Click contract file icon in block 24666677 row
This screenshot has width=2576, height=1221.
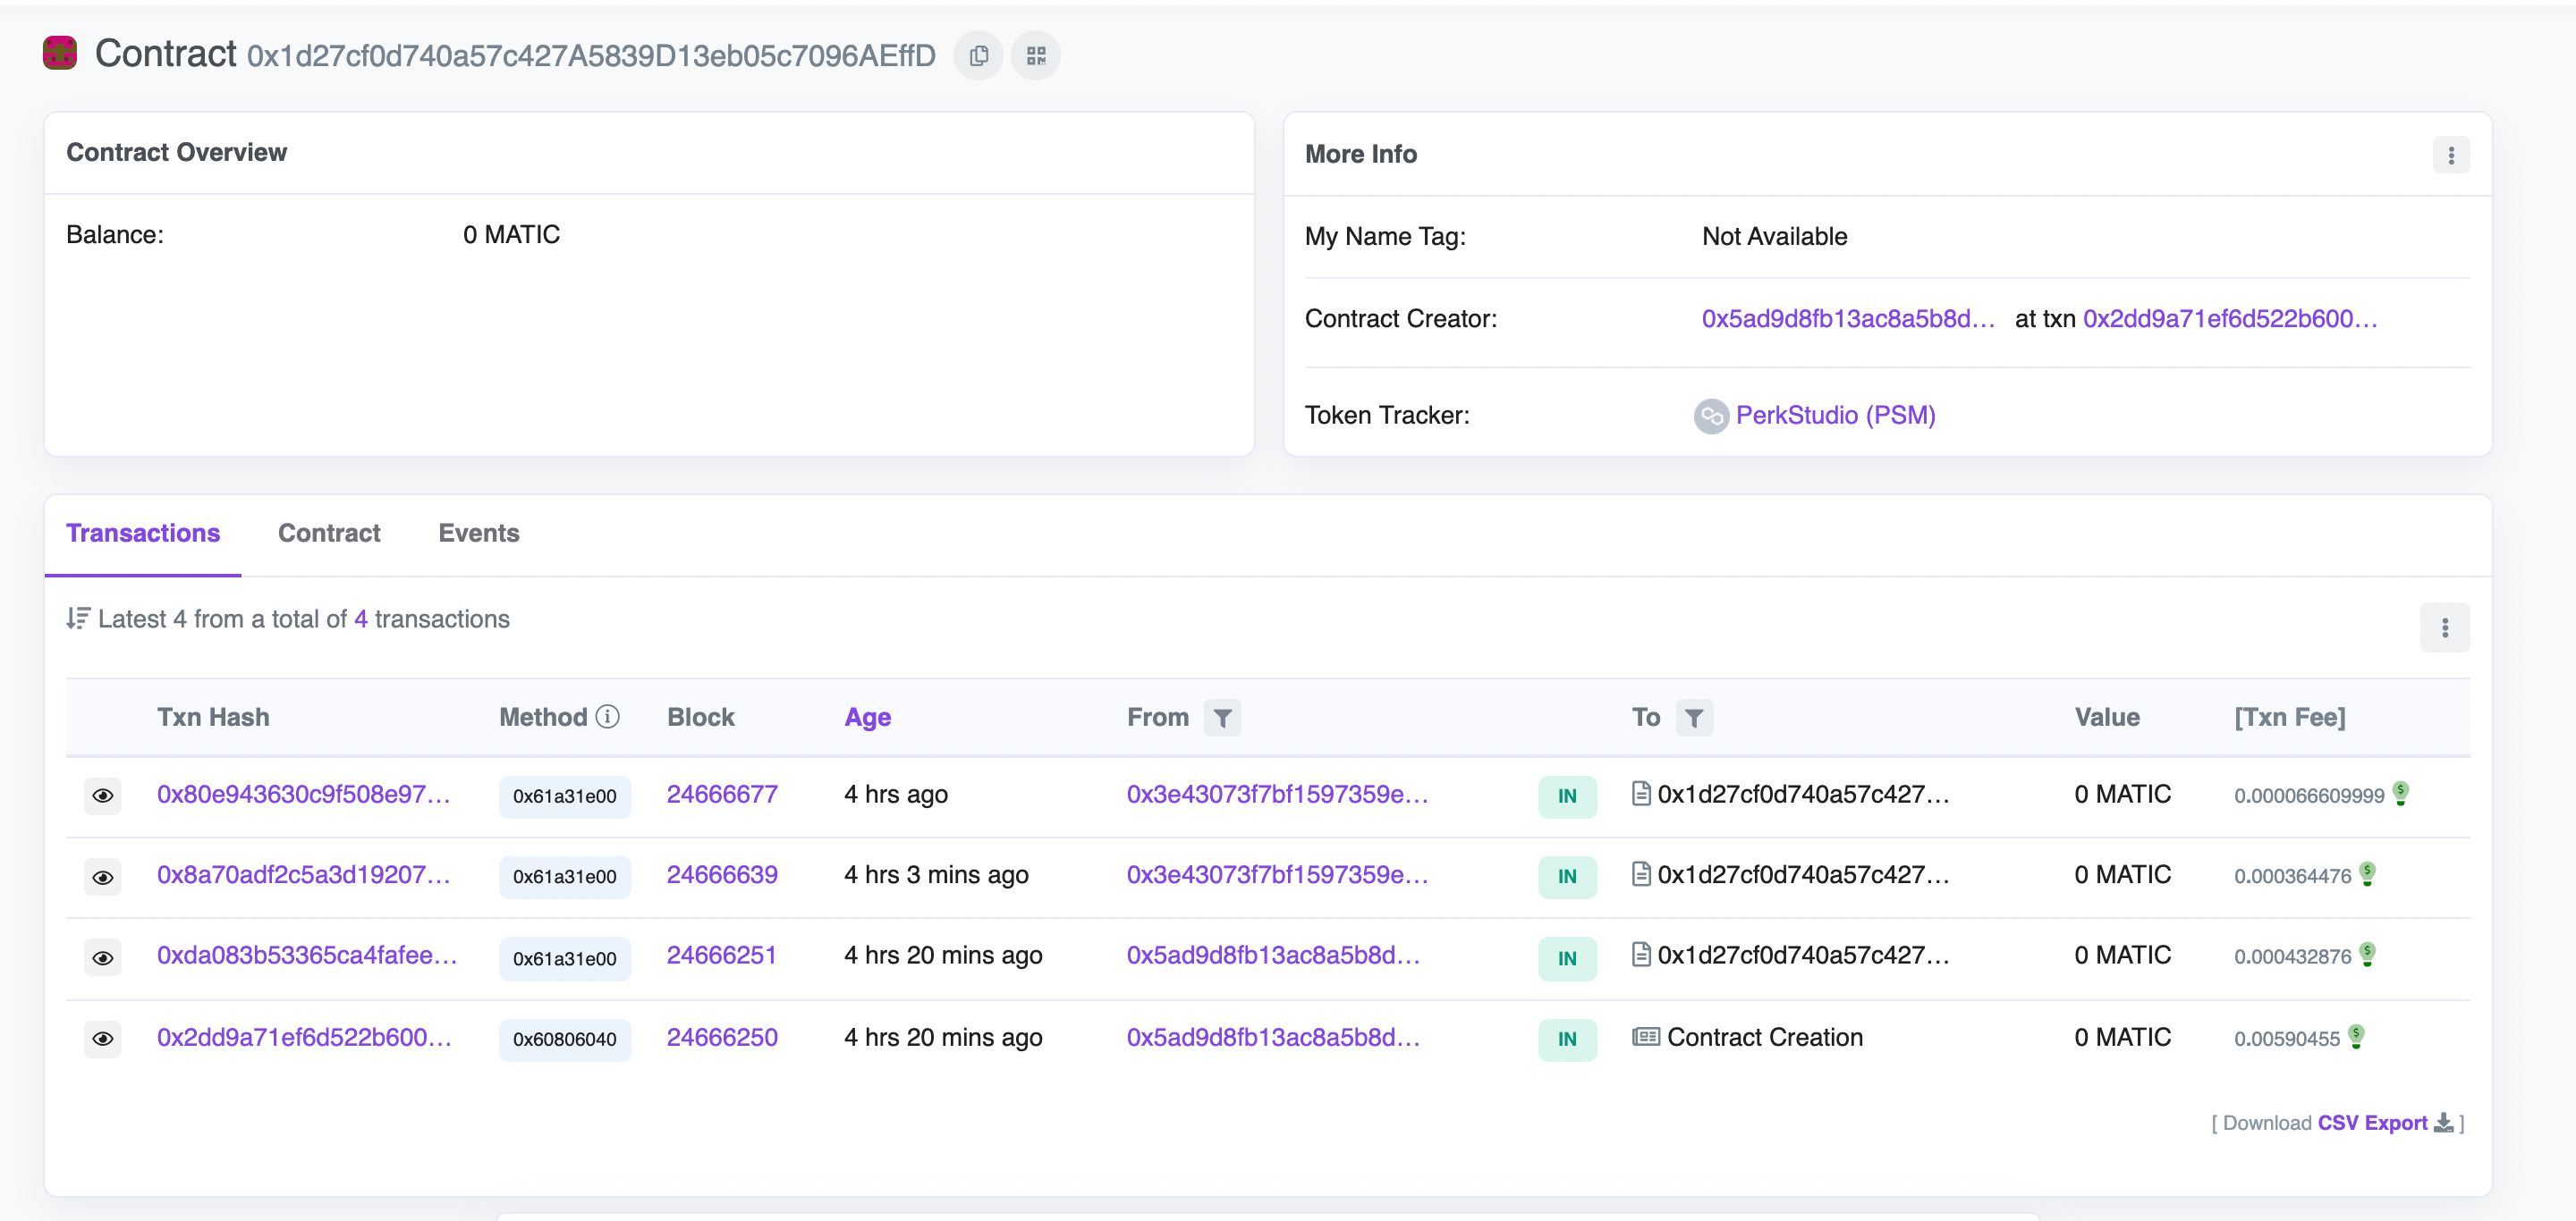pos(1641,794)
